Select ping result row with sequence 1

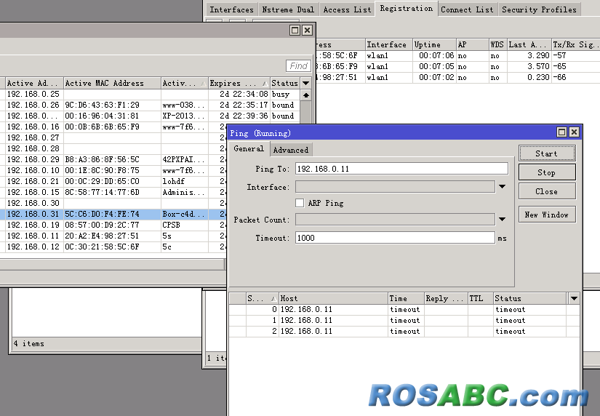point(404,320)
